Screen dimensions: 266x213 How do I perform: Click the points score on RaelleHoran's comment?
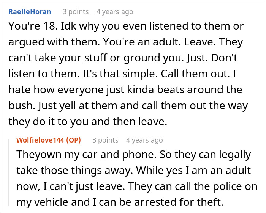(x=76, y=12)
